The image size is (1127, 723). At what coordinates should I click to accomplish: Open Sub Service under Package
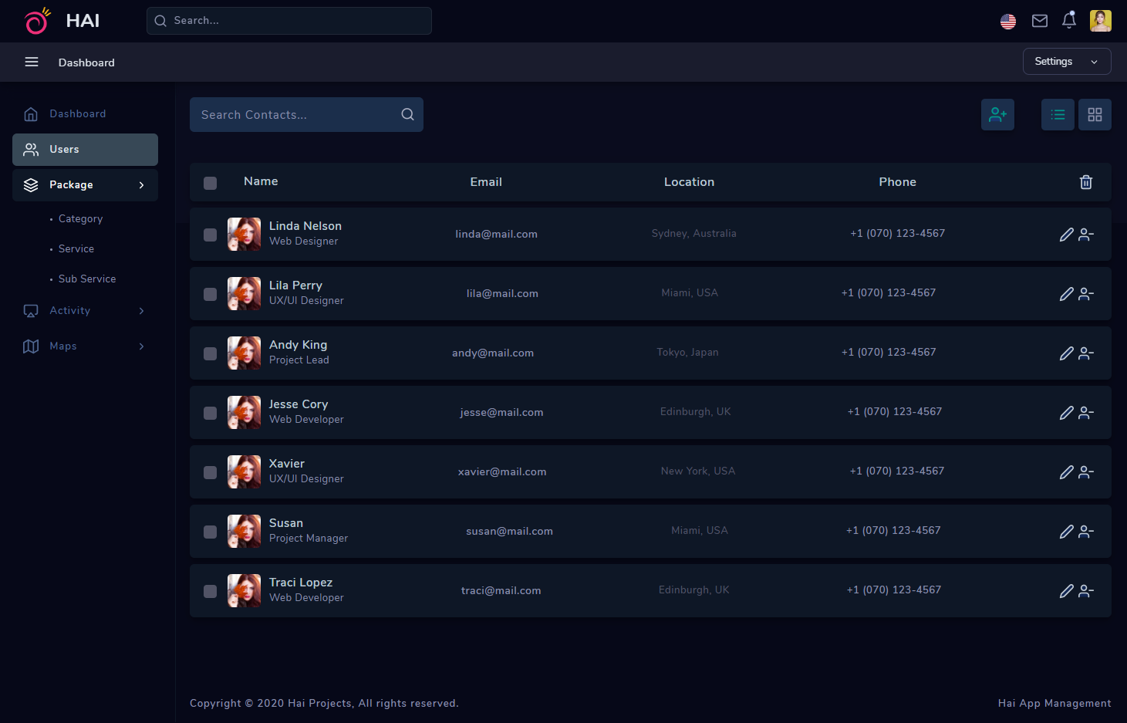tap(87, 279)
